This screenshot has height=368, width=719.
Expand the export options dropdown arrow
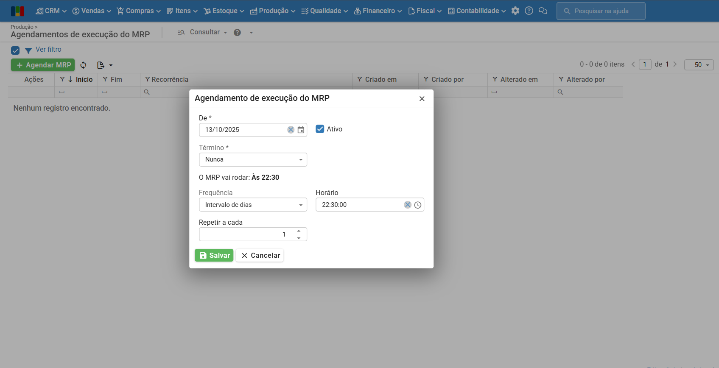pos(111,65)
